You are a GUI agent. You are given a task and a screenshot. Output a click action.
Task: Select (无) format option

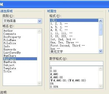coord(74,20)
